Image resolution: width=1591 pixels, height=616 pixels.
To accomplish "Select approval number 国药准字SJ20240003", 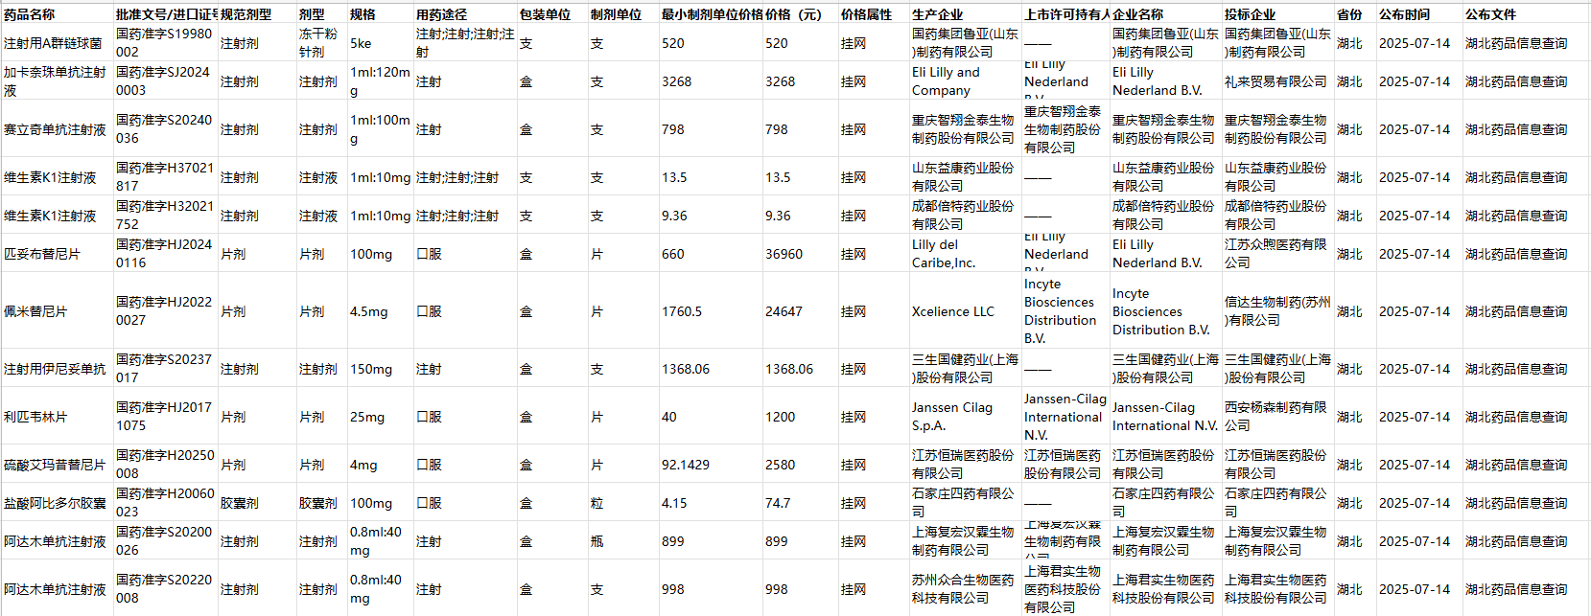I will click(166, 81).
